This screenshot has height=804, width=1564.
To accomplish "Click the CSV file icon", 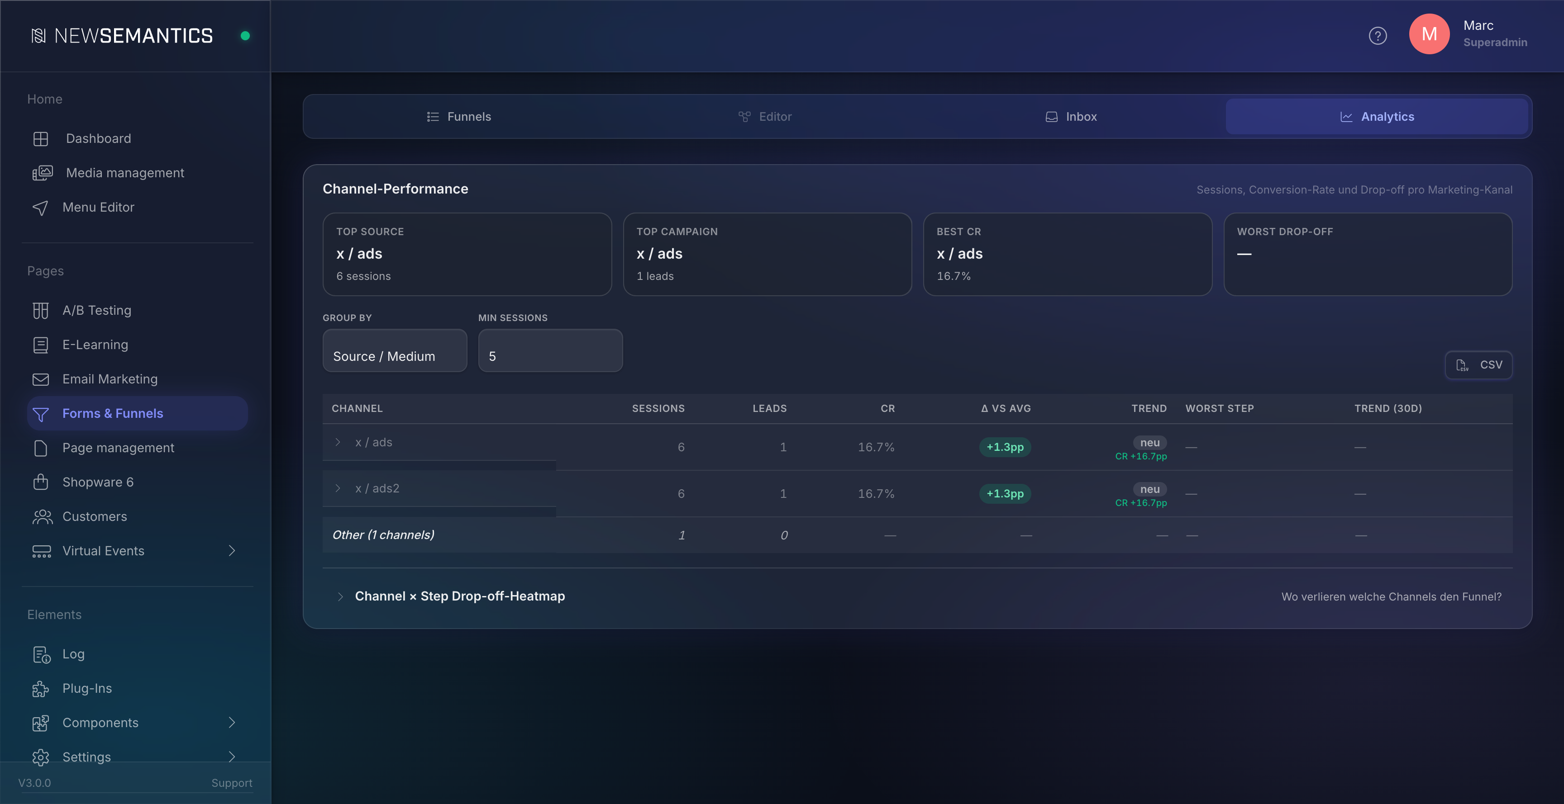I will (x=1462, y=364).
